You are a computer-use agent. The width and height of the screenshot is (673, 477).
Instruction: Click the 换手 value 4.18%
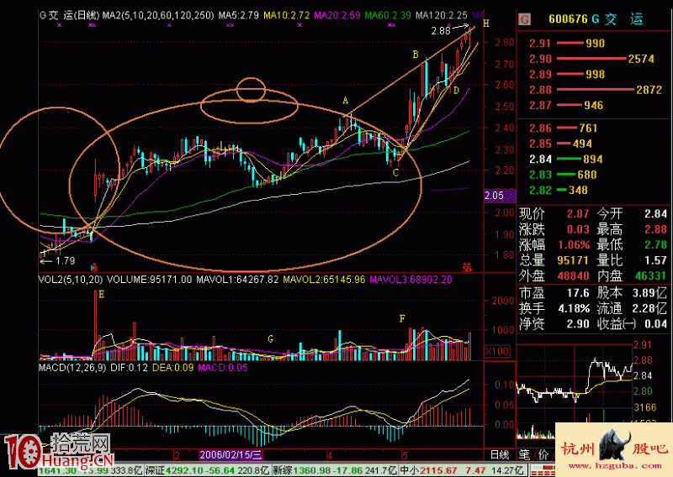click(574, 308)
